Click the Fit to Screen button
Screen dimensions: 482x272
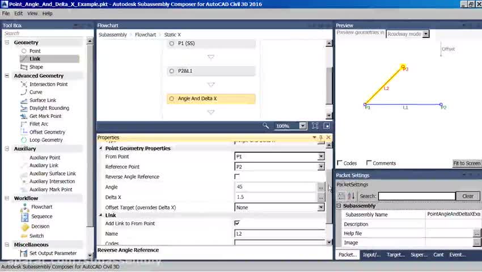click(466, 163)
